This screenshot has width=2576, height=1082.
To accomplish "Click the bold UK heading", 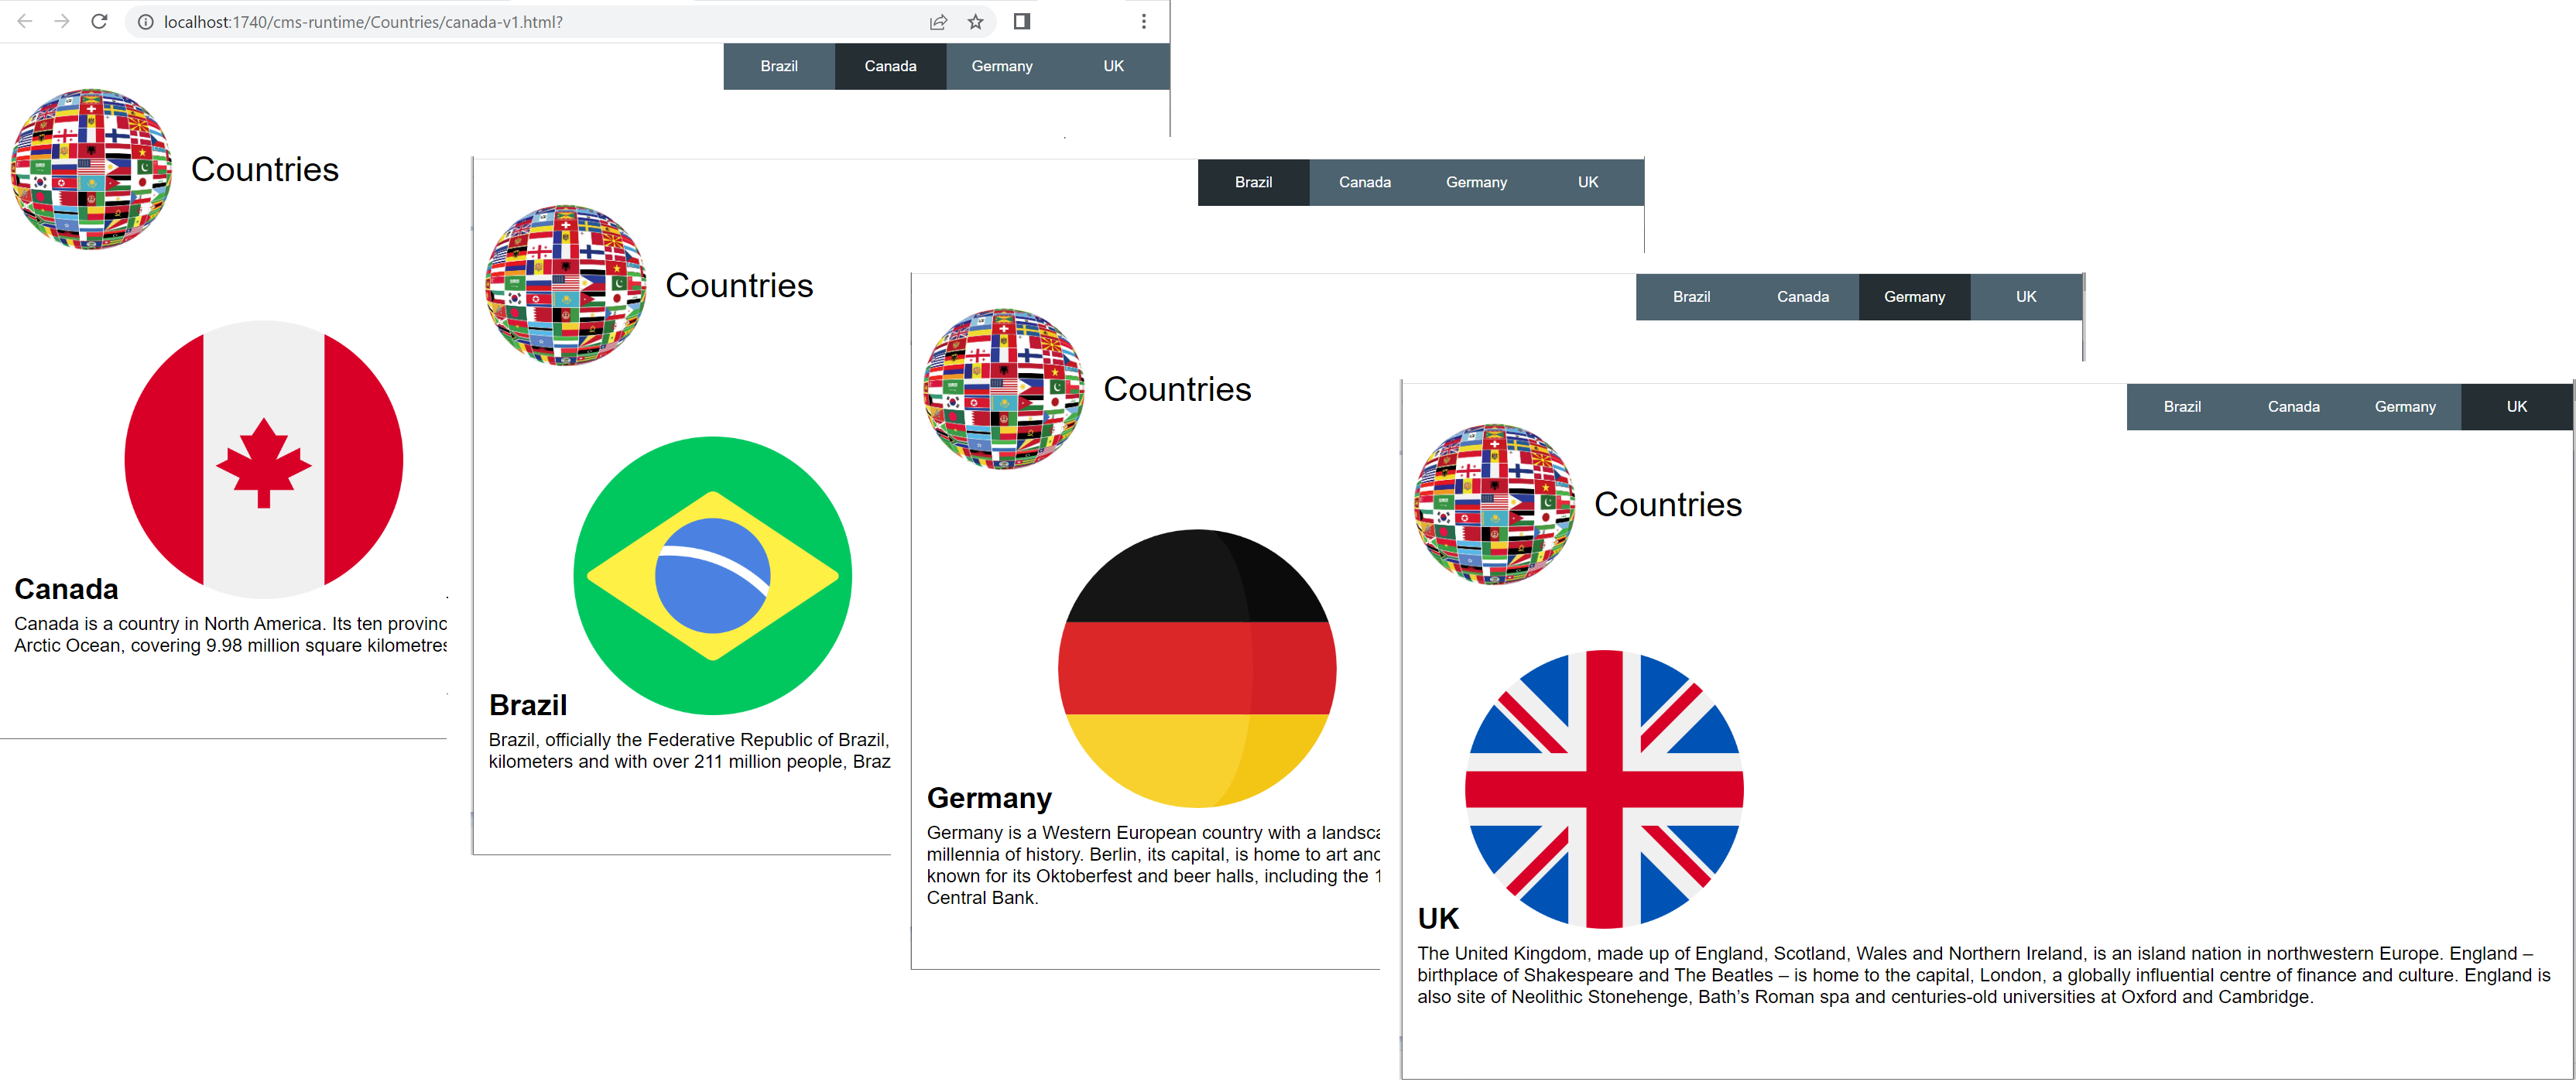I will click(x=1438, y=919).
